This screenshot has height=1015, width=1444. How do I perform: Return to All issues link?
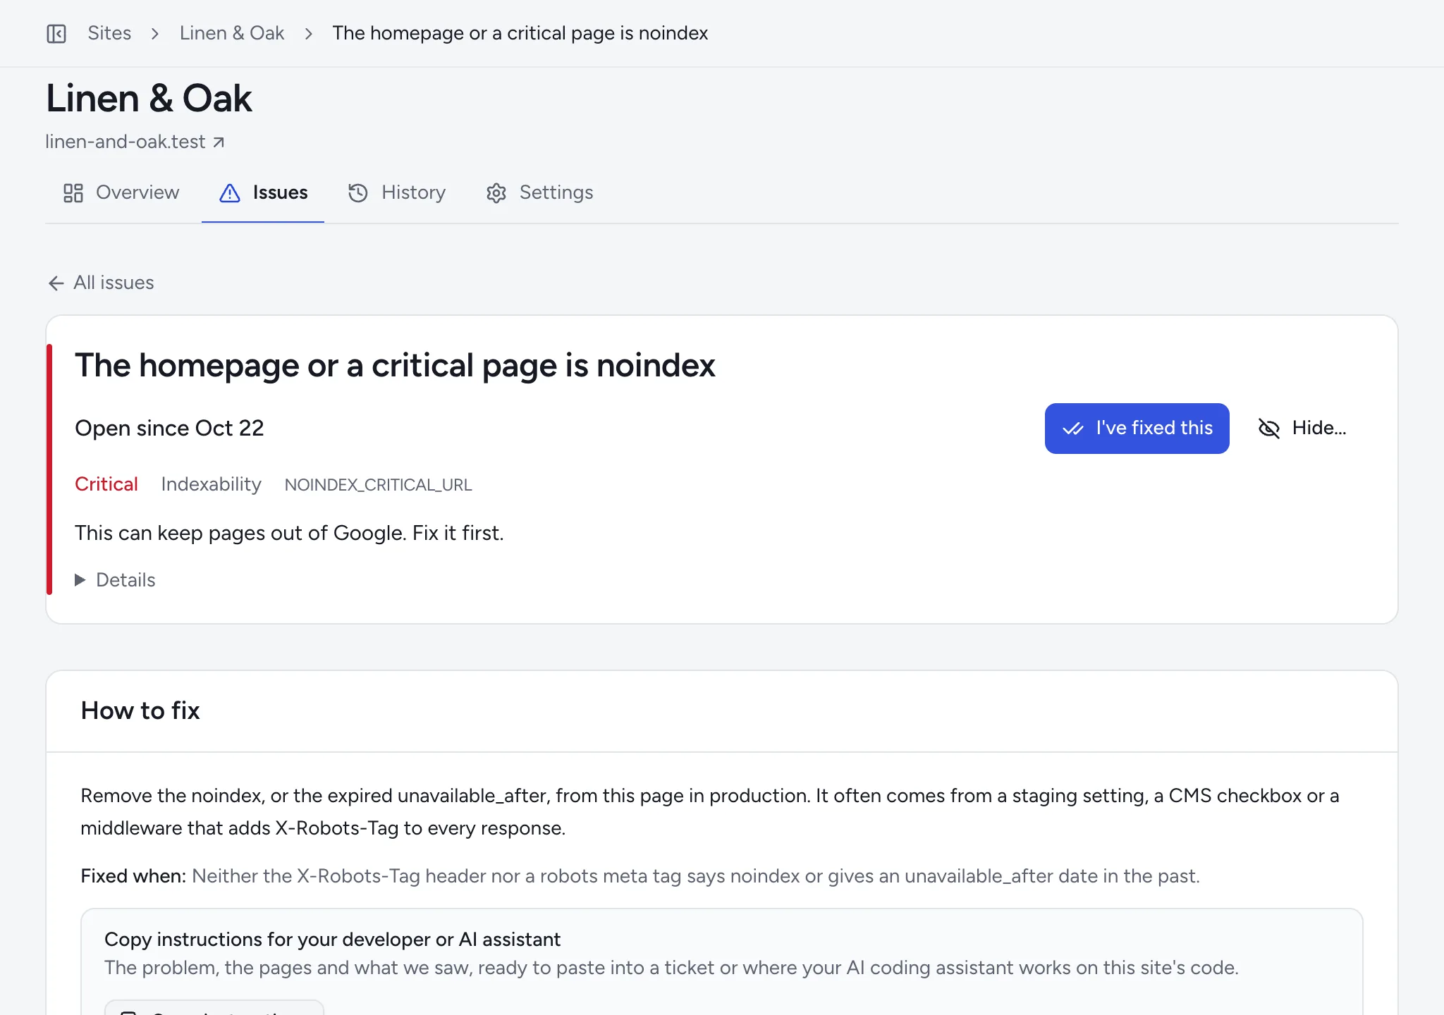[x=101, y=283]
